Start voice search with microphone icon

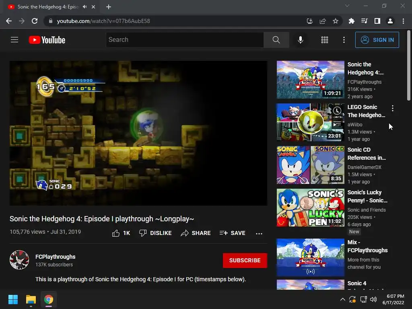point(300,40)
